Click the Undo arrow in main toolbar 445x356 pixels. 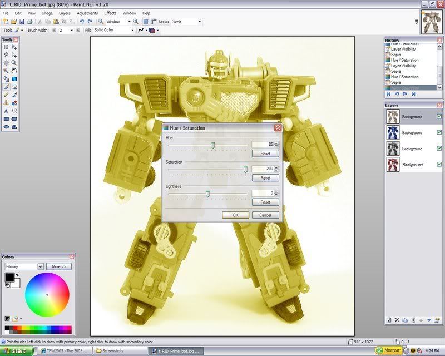tap(82, 22)
